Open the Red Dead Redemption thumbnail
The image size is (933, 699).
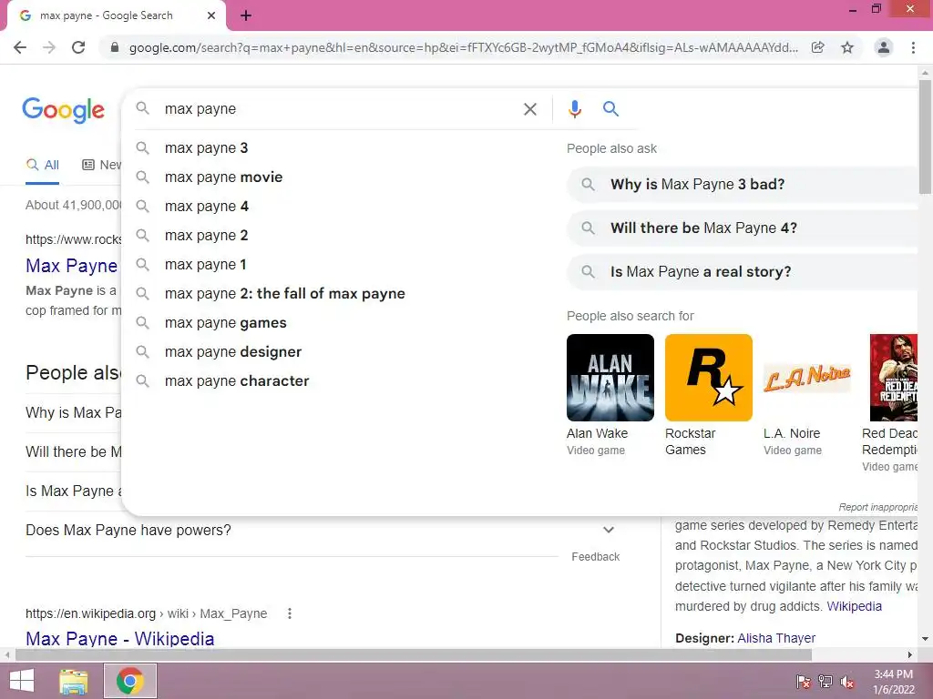893,378
